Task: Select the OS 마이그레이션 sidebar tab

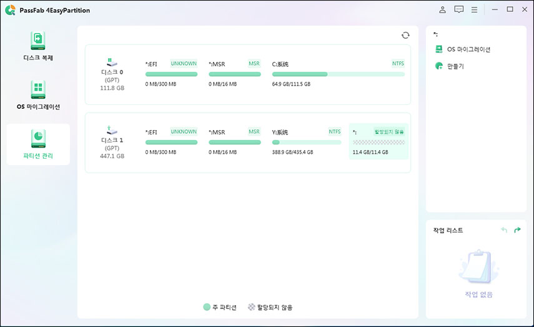Action: (x=38, y=95)
